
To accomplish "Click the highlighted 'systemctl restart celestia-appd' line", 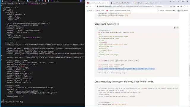I will (126, 69).
